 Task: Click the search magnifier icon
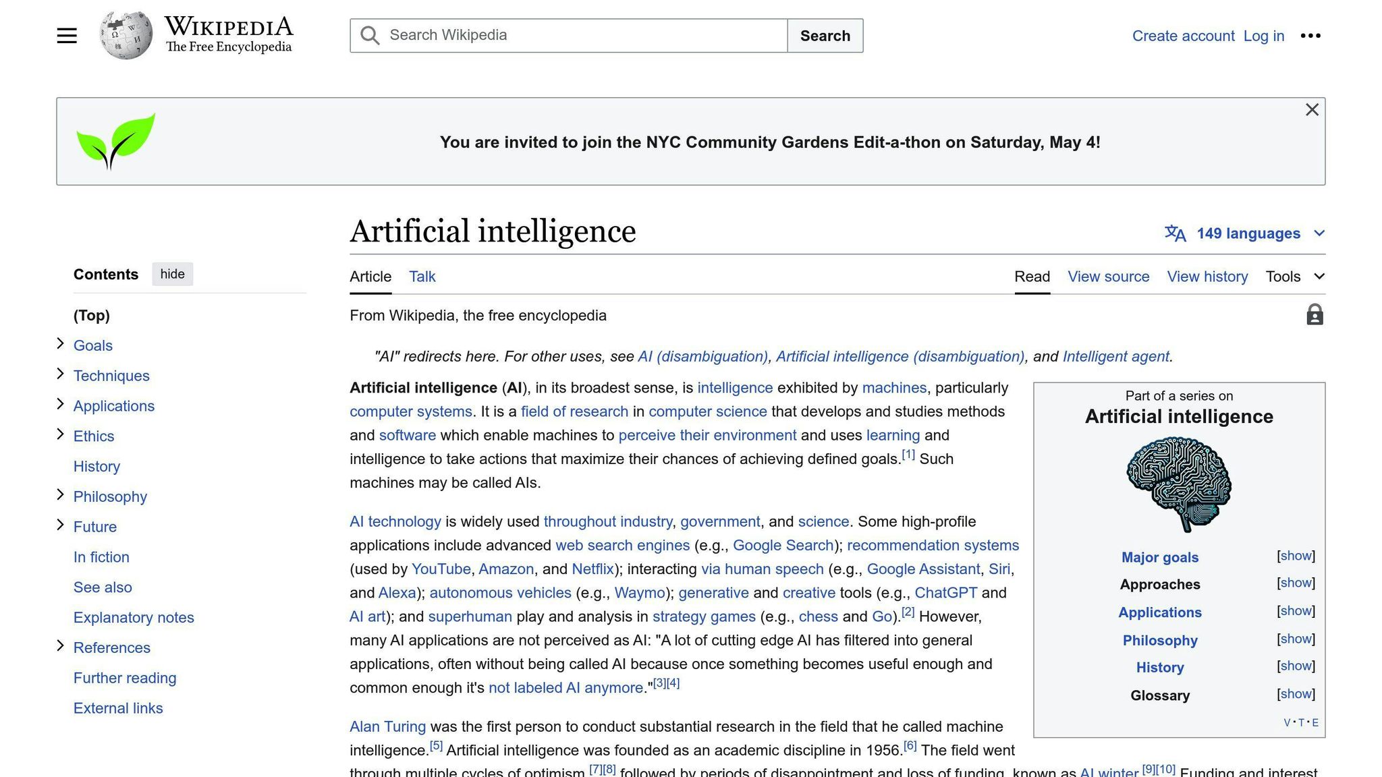(x=369, y=36)
